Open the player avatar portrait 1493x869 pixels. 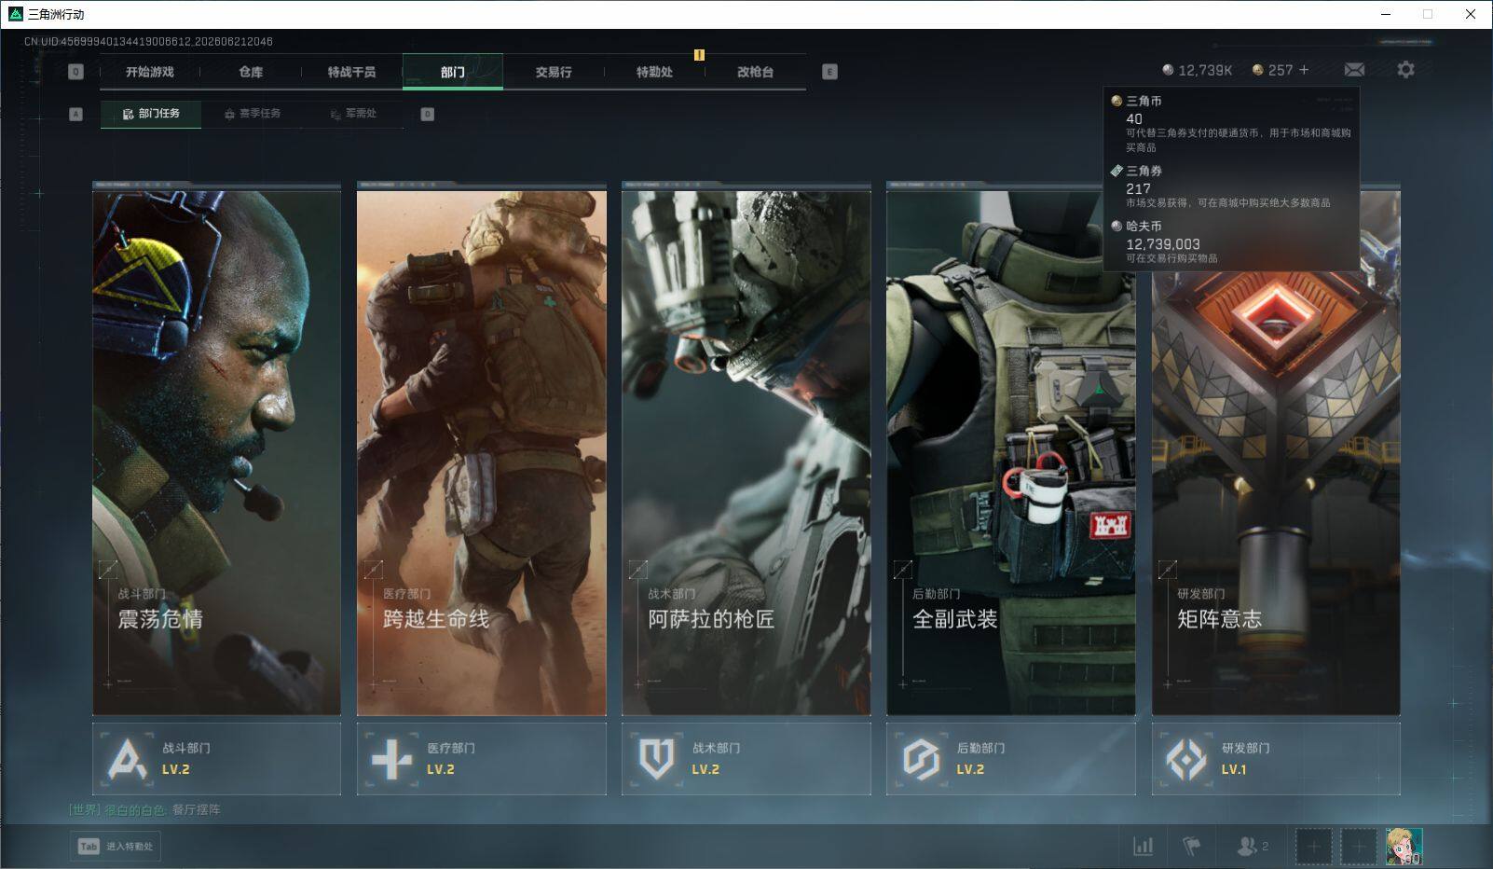pyautogui.click(x=1404, y=847)
